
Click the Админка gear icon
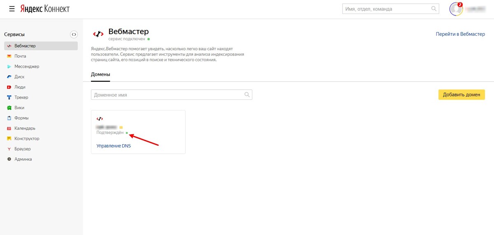coord(9,159)
